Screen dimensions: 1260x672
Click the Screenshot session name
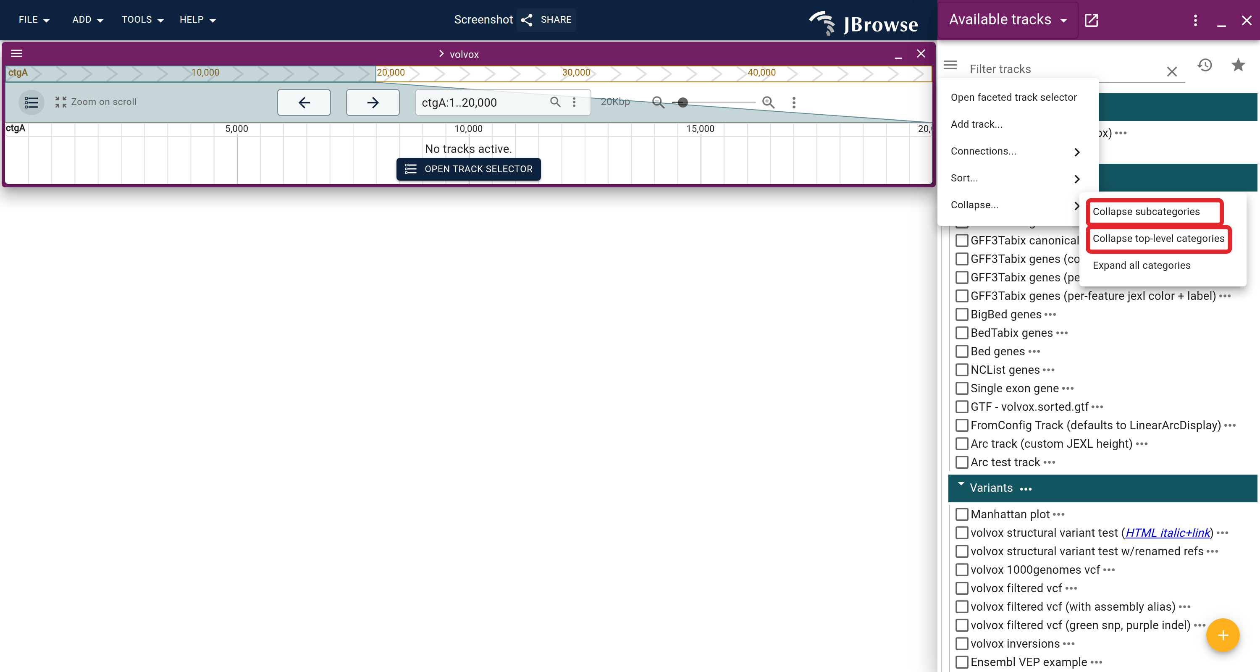[483, 20]
